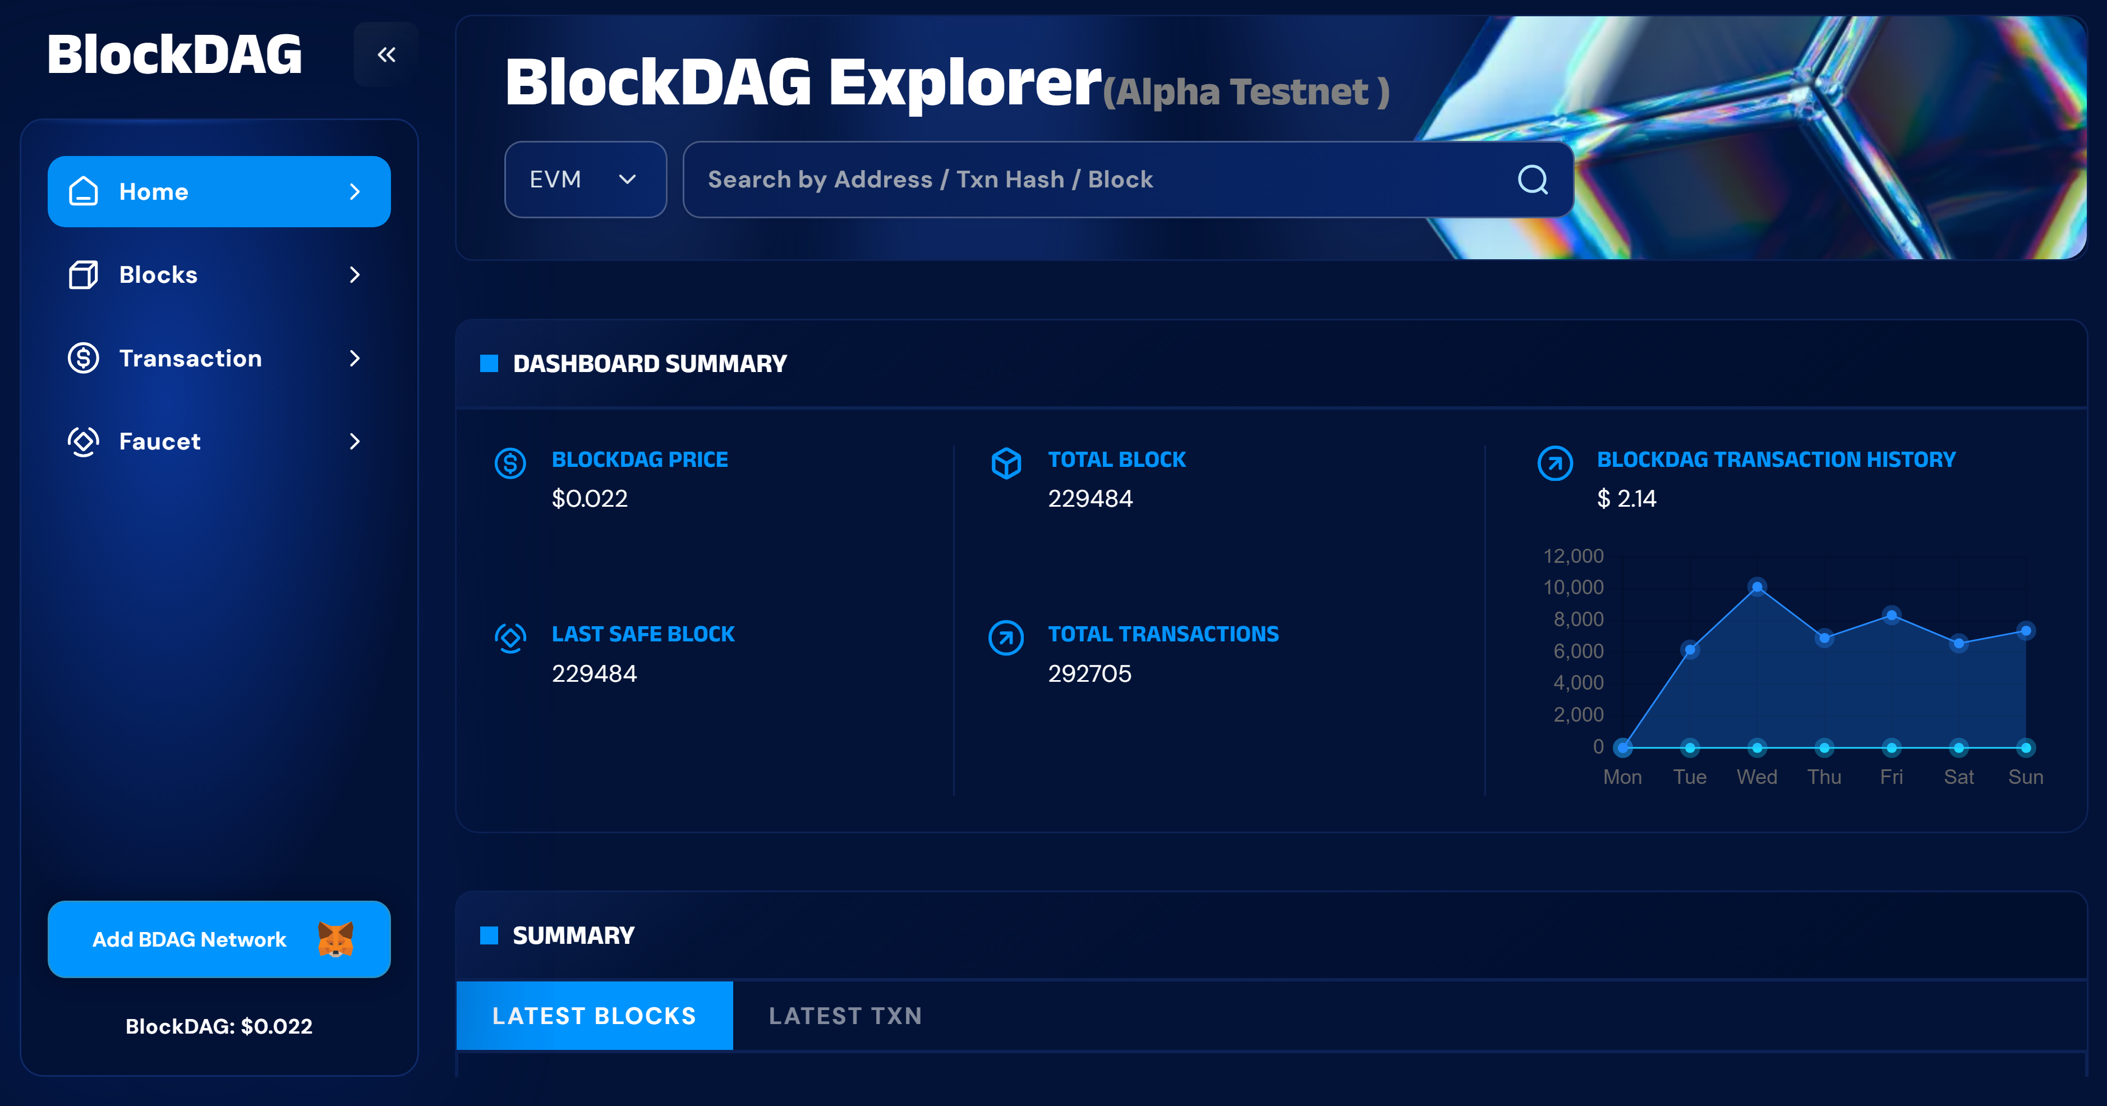Click the Transaction History arrow icon
This screenshot has height=1106, width=2107.
coord(1555,463)
